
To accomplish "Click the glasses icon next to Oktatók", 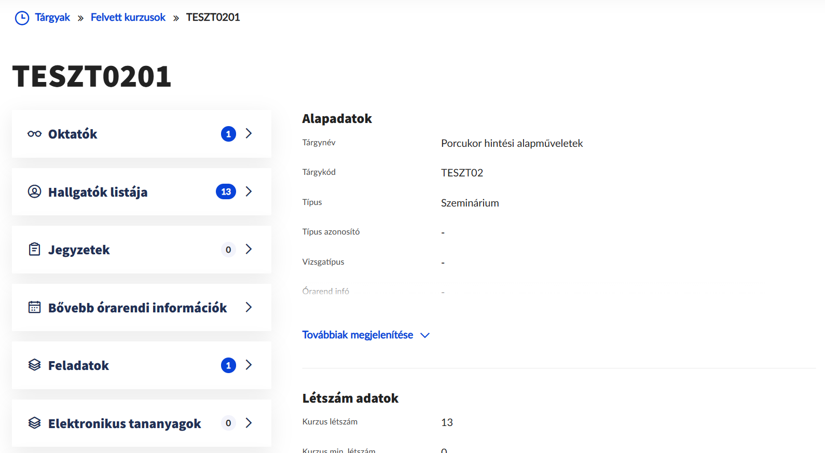I will tap(34, 134).
